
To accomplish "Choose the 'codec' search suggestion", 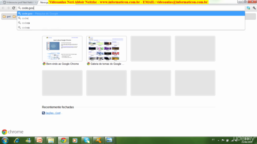I will point(131,18).
